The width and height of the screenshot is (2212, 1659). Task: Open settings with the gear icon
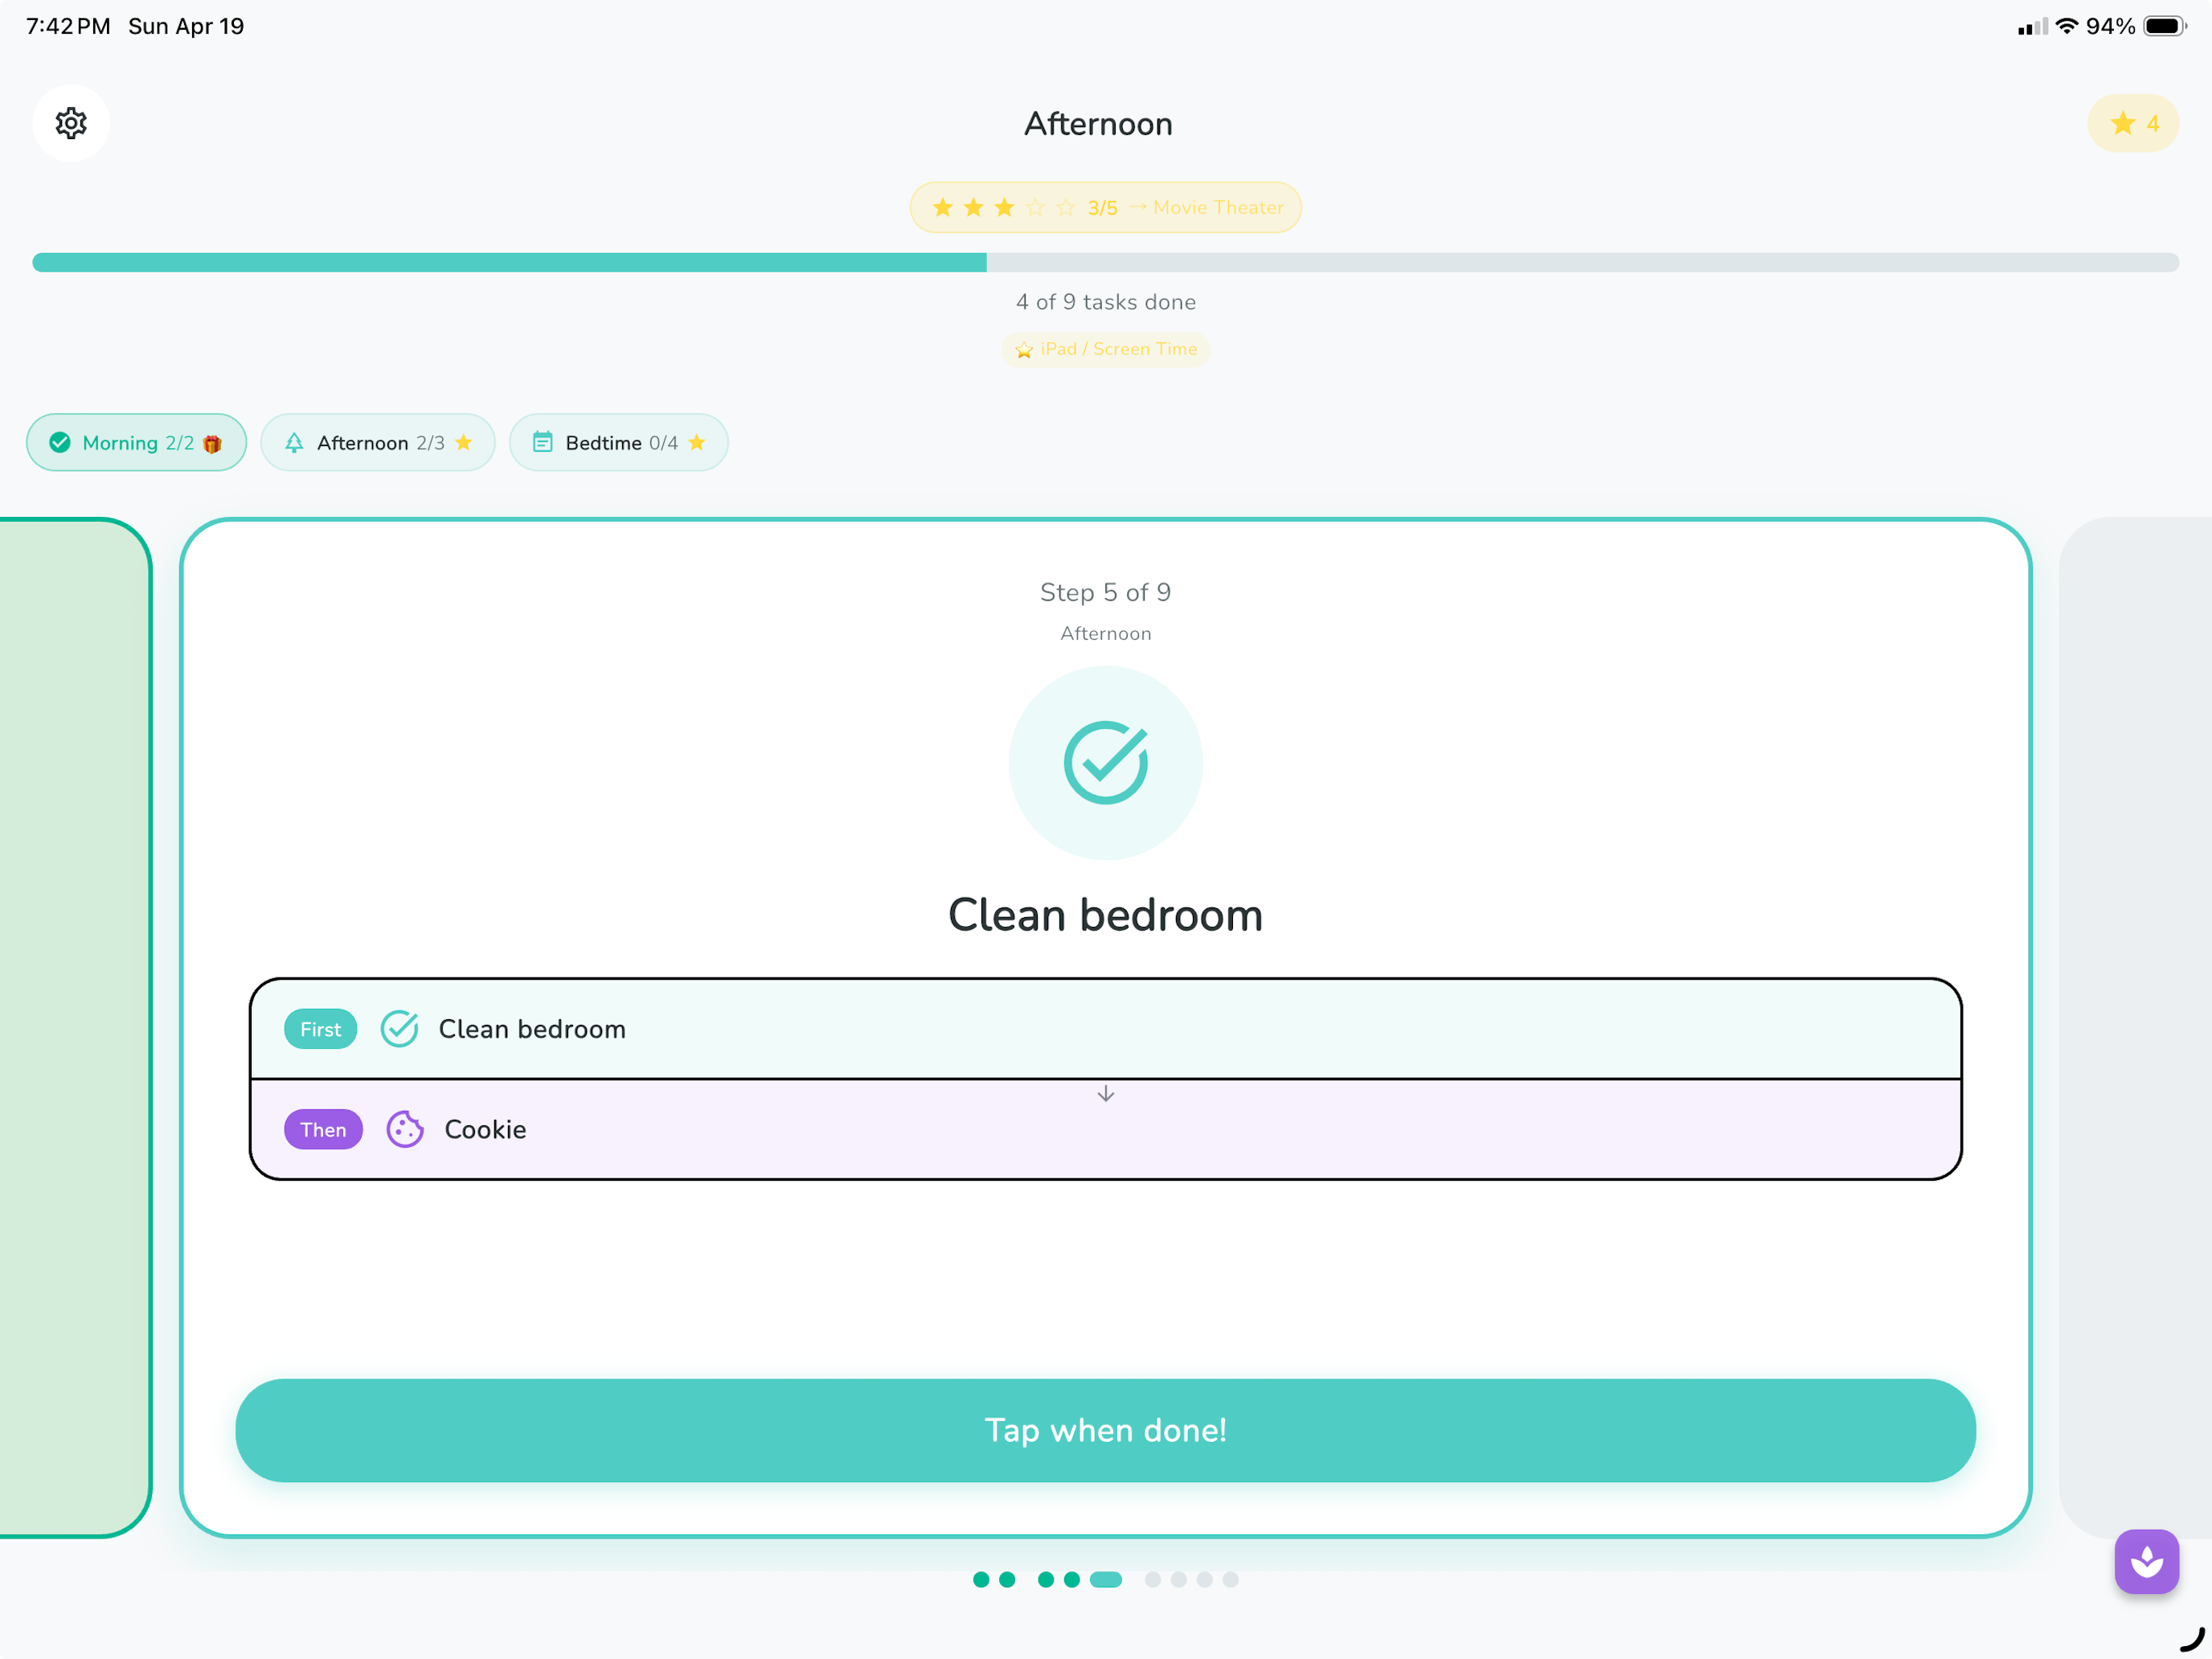[x=71, y=123]
